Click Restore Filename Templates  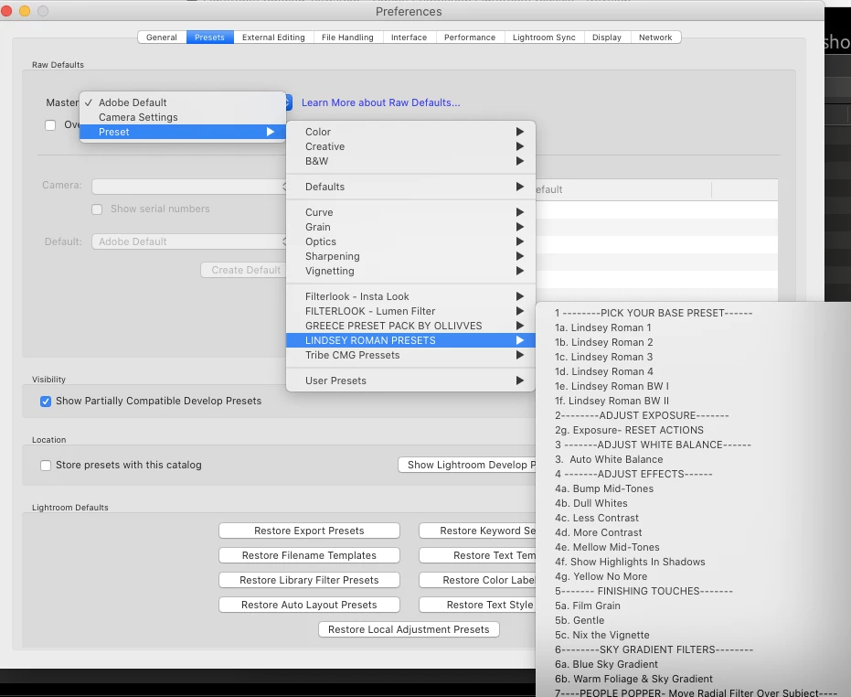coord(309,555)
